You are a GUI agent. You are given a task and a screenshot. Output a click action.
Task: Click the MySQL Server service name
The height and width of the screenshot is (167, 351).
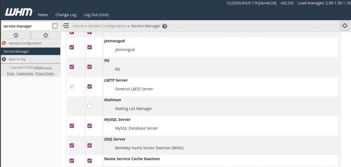117,120
